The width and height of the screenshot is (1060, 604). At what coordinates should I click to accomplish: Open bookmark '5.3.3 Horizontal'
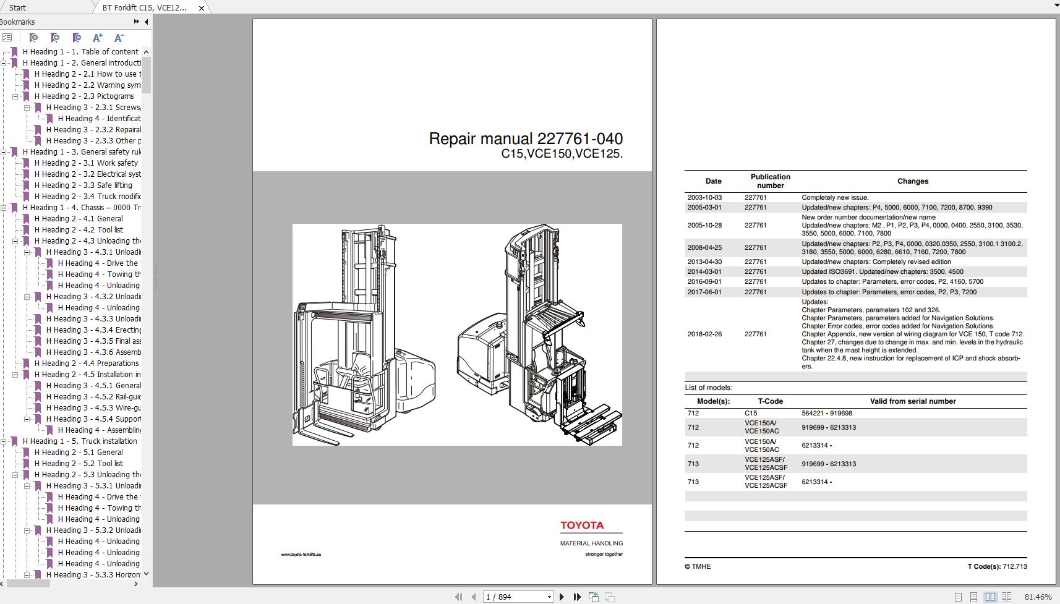(93, 574)
